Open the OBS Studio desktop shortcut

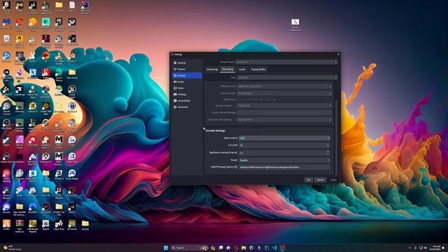(6, 125)
